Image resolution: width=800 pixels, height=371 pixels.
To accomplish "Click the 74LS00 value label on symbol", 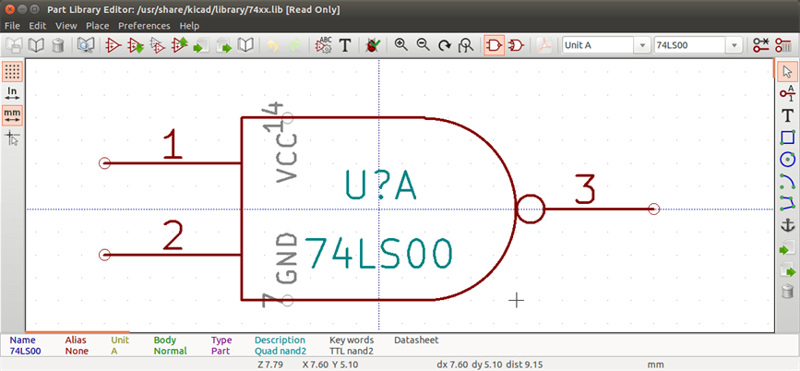I will (x=378, y=253).
